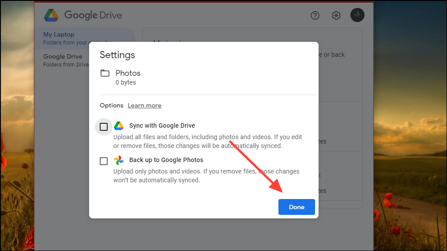
Task: Check Back up to Google Photos
Action: click(104, 161)
